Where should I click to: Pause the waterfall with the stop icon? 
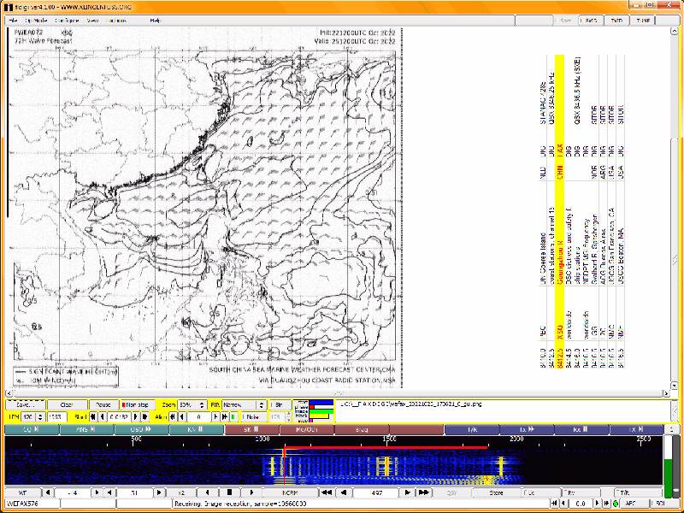[228, 492]
